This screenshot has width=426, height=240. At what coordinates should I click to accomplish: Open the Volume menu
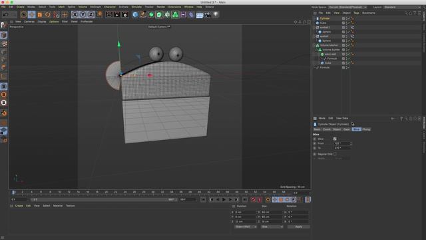point(83,7)
